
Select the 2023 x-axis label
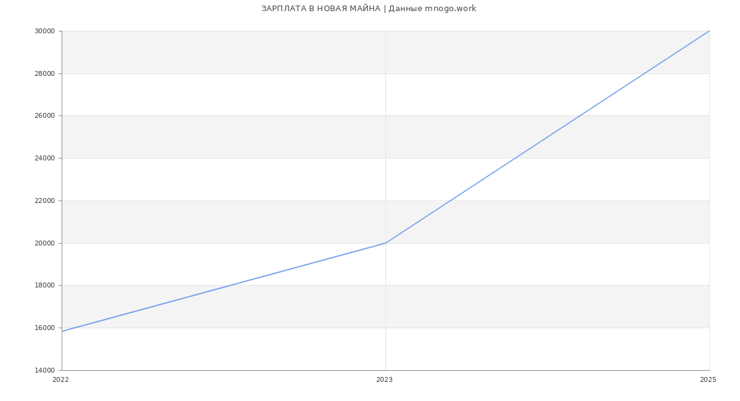pos(384,380)
